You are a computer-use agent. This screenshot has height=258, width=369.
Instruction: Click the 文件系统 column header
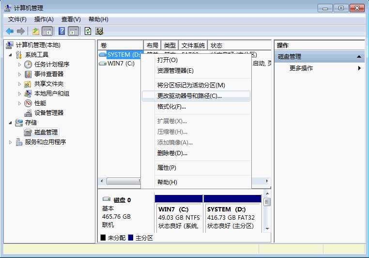(x=193, y=45)
